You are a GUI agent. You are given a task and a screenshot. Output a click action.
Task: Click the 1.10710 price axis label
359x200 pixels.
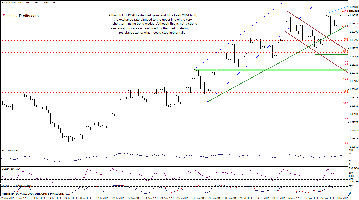pos(354,73)
